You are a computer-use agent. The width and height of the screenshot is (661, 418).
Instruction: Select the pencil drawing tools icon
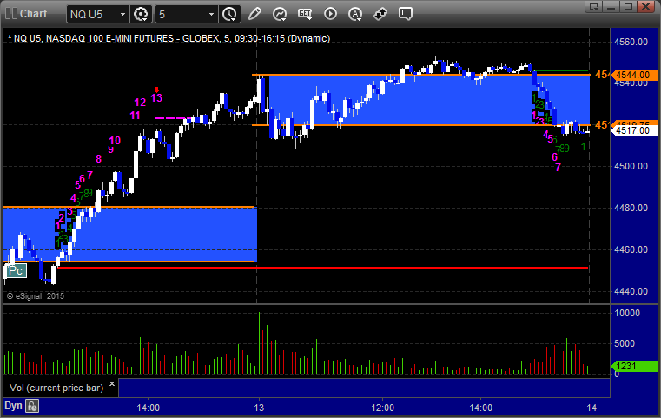click(x=254, y=14)
